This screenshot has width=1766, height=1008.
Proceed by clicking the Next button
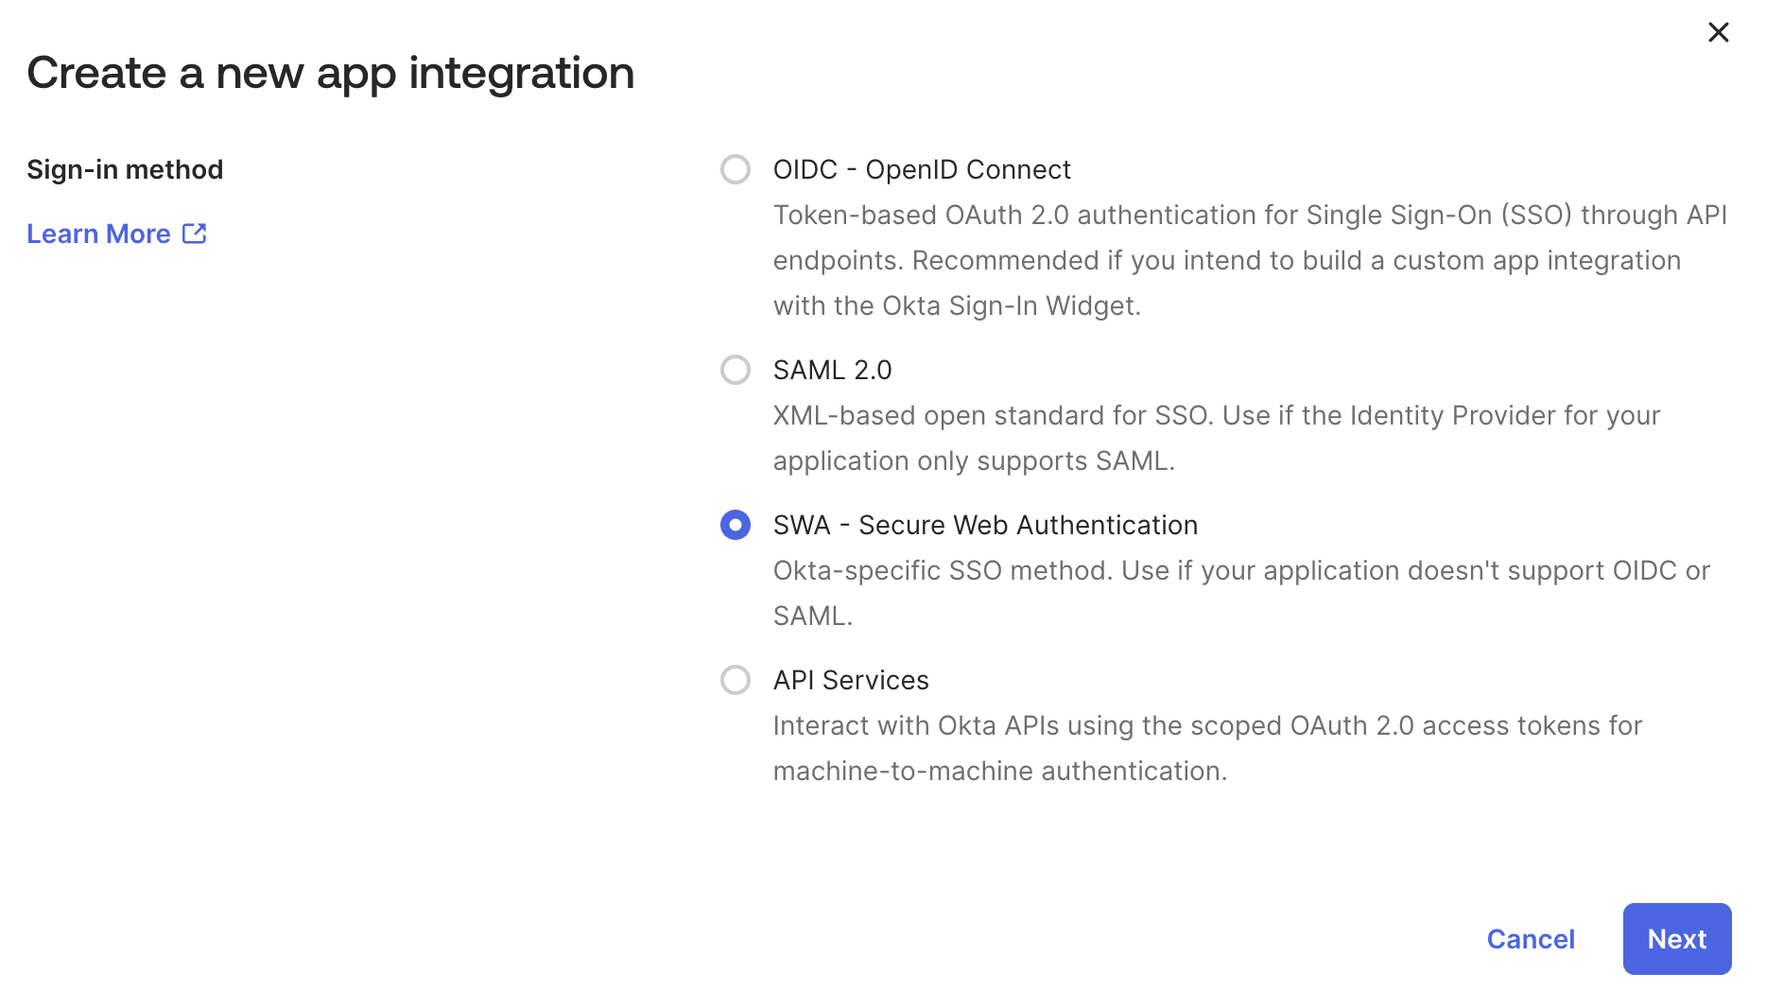[1676, 939]
